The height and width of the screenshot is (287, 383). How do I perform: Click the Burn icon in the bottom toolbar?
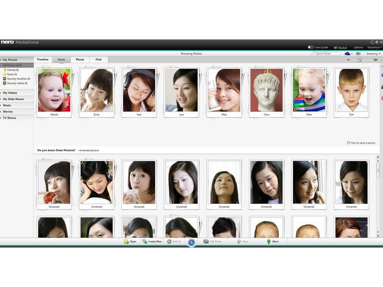click(x=239, y=242)
